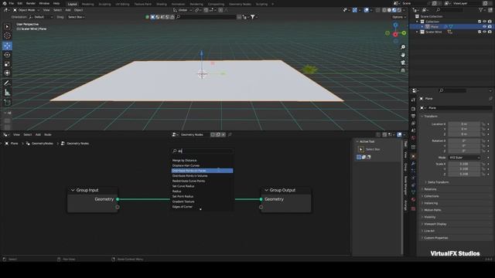Open the Modifiers properties tab (wrench)
The width and height of the screenshot is (495, 278).
tap(413, 164)
